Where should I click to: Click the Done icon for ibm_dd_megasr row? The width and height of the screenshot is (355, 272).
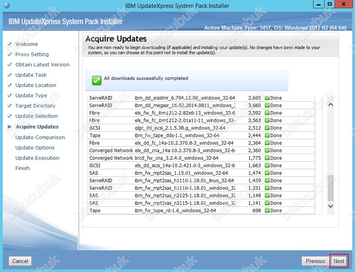[267, 105]
